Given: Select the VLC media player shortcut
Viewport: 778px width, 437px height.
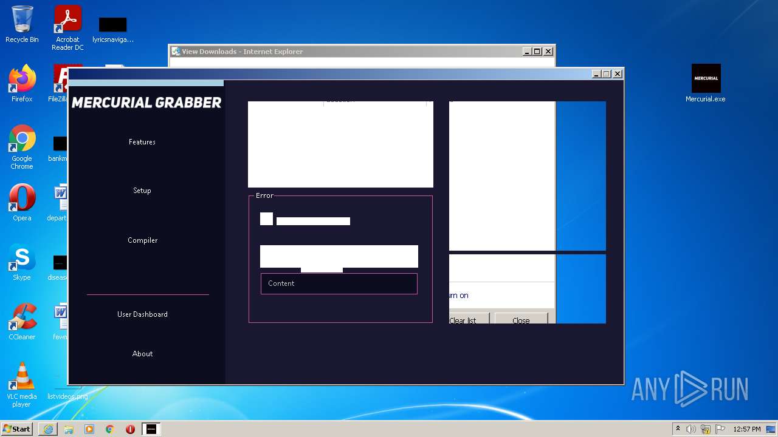Looking at the screenshot, I should 22,385.
